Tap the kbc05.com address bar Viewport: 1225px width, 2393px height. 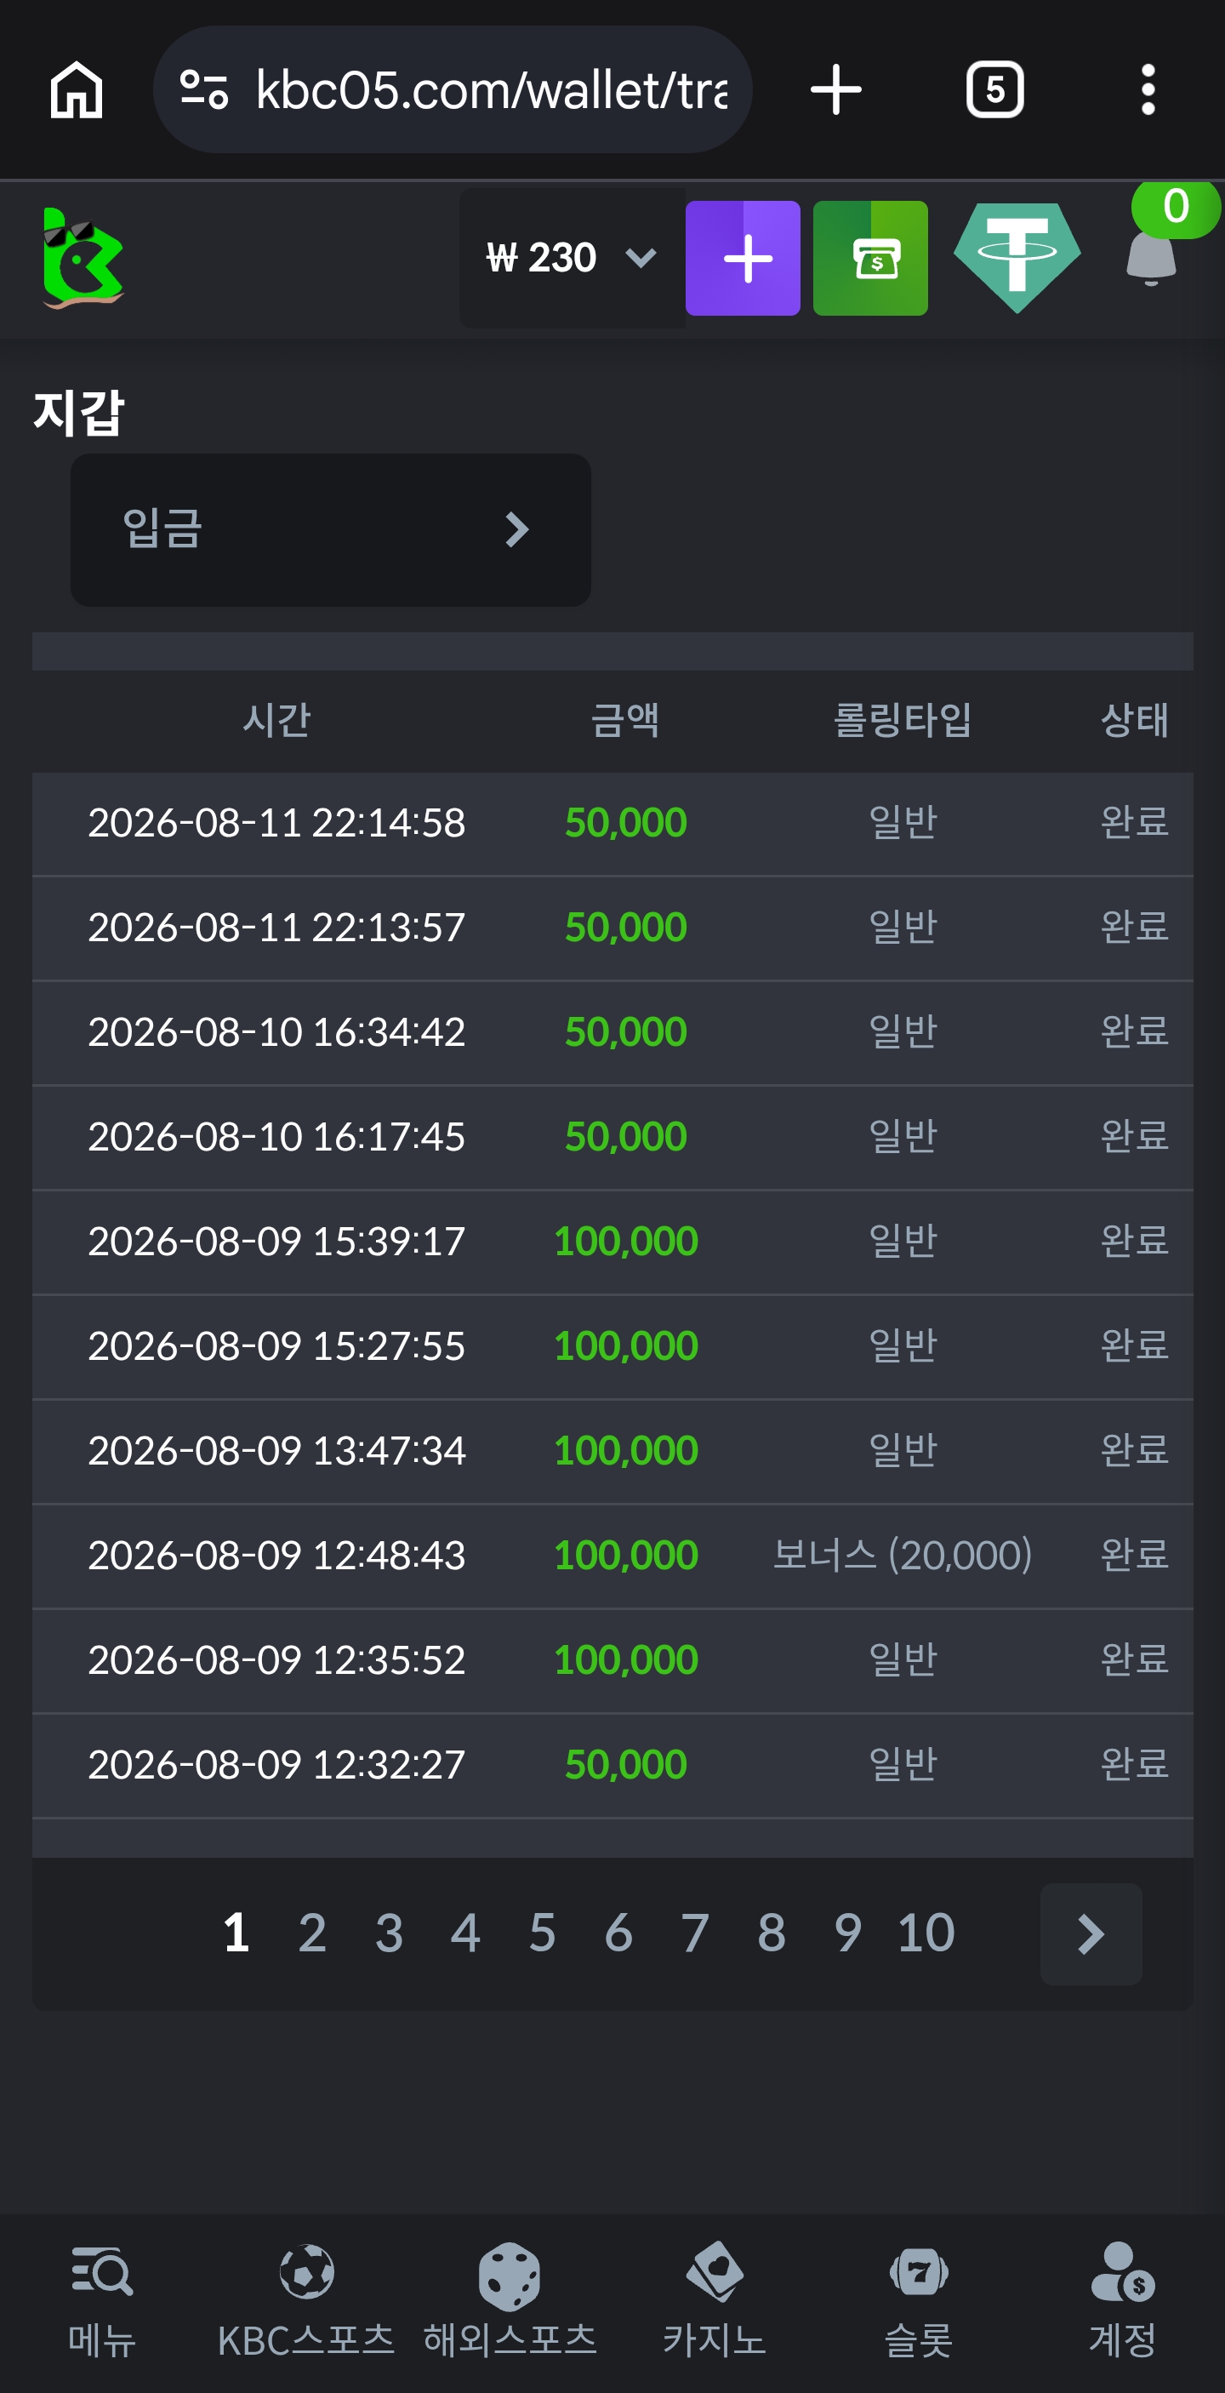pos(453,90)
